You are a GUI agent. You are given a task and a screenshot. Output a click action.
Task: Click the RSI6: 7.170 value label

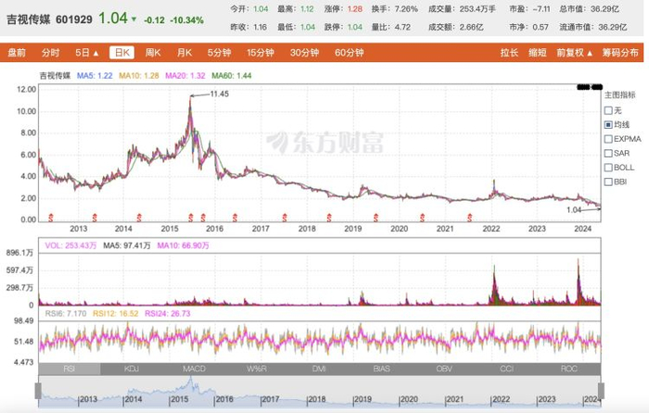tap(66, 314)
